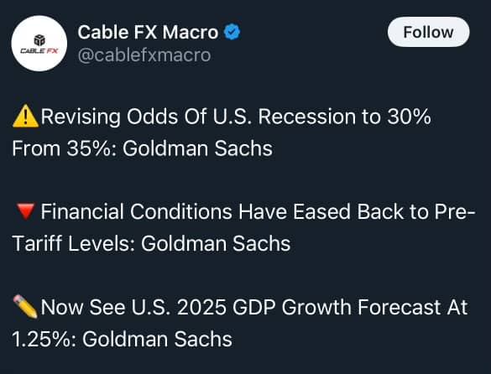Image resolution: width=491 pixels, height=374 pixels.
Task: Click the pencil emoji before 'Now See'
Action: tap(25, 307)
